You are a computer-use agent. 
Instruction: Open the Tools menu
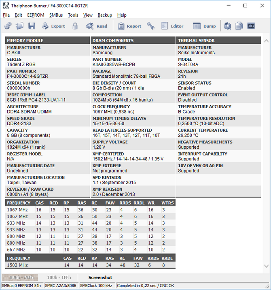click(x=73, y=15)
